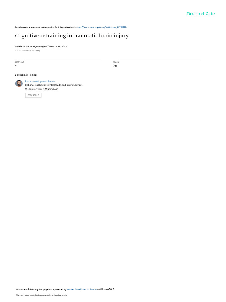Click the citations count 4
Image resolution: width=226 pixels, height=302 pixels.
point(16,66)
